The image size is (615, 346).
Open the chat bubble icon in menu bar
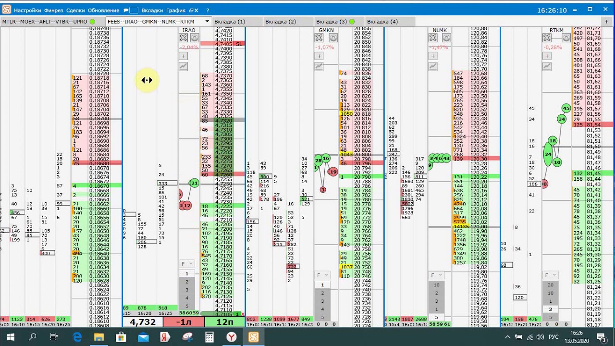(x=125, y=10)
